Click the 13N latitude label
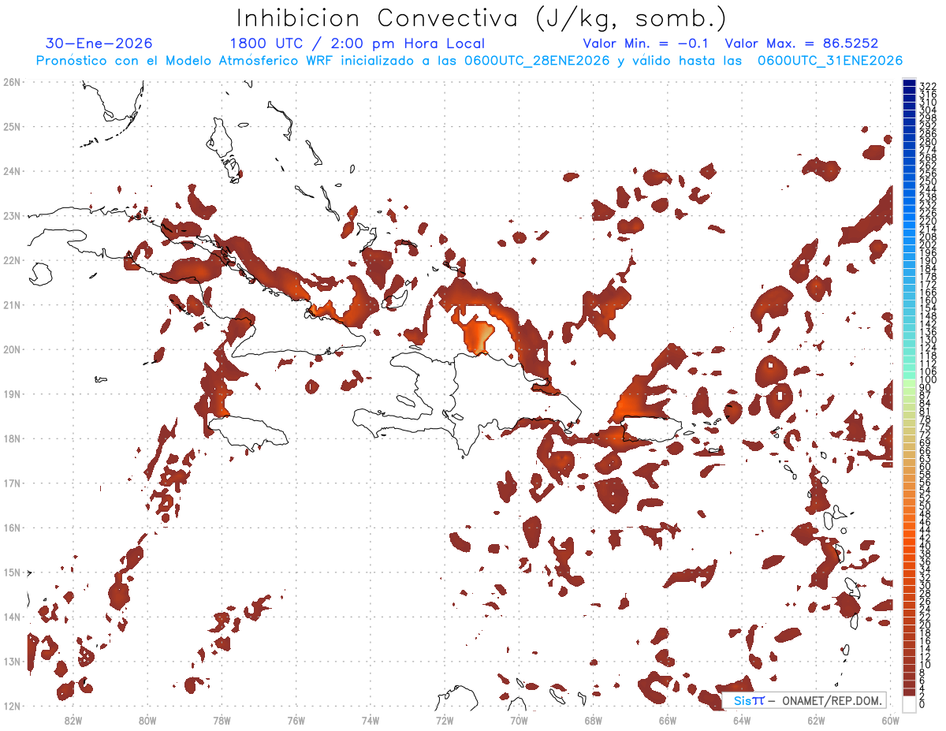Screen dimensions: 946x731 coord(12,661)
